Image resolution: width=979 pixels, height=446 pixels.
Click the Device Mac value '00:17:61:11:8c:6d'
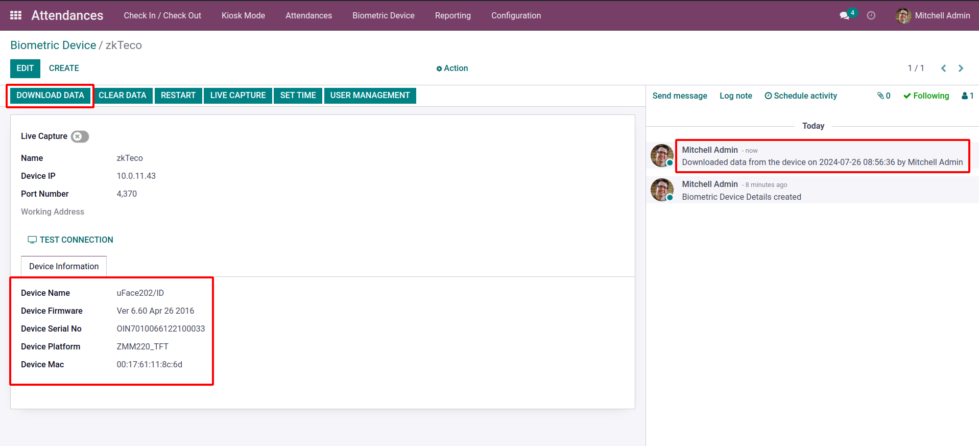click(x=150, y=364)
